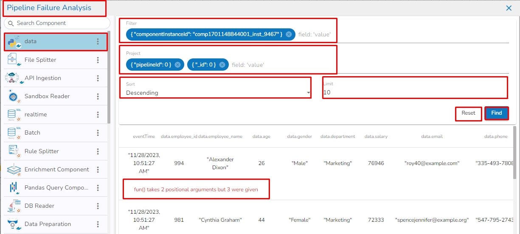Click the "roy40@example.com" email cell
Viewport: 520px width, 234px height.
[432, 163]
